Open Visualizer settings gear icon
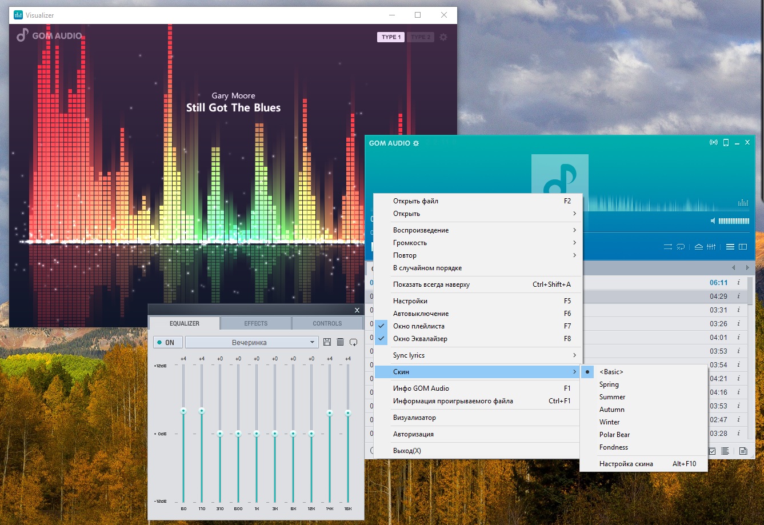Screen dimensions: 764x525 coord(443,37)
